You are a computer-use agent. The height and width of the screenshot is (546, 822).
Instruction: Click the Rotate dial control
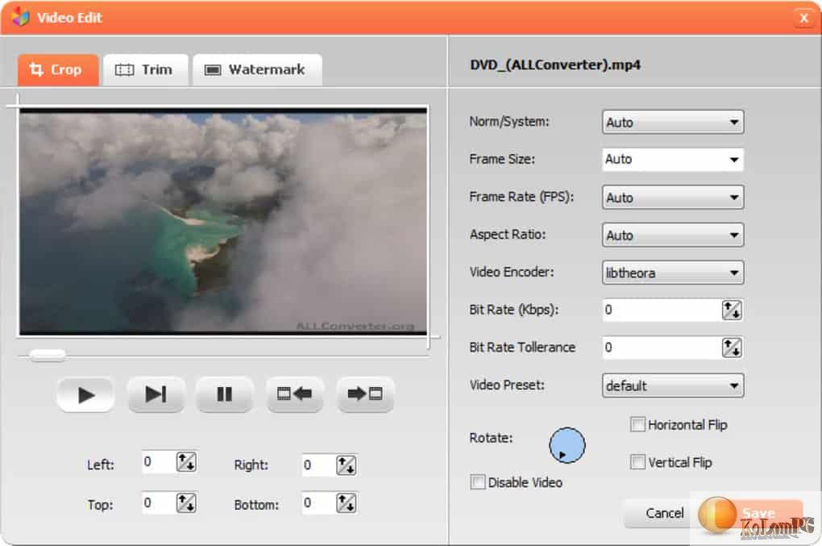(x=567, y=445)
